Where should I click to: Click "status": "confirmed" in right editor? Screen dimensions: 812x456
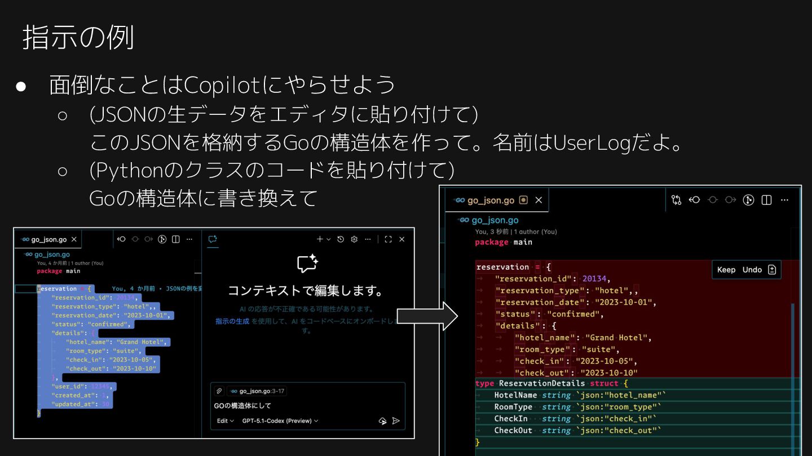(x=550, y=314)
